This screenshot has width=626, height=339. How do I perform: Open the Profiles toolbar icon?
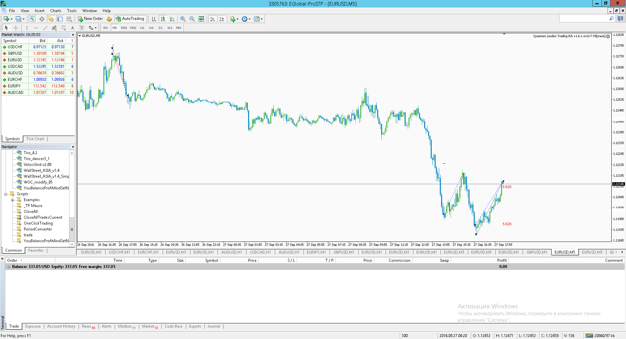click(18, 19)
